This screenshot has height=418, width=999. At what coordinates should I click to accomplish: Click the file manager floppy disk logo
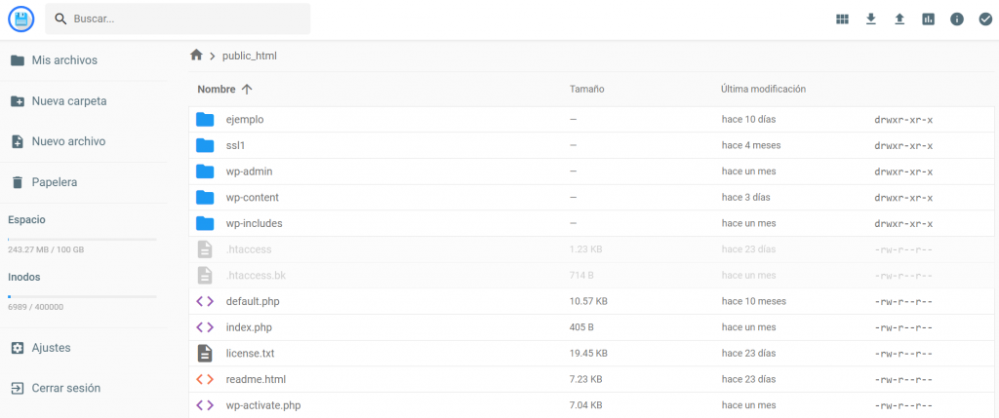20,19
